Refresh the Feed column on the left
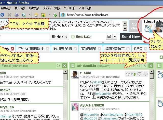Viewport: 163px width, 120px height. (58, 66)
